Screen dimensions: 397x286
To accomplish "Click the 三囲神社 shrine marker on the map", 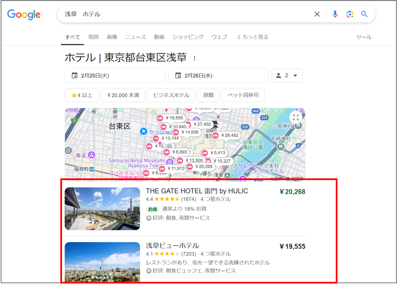I will (x=298, y=126).
